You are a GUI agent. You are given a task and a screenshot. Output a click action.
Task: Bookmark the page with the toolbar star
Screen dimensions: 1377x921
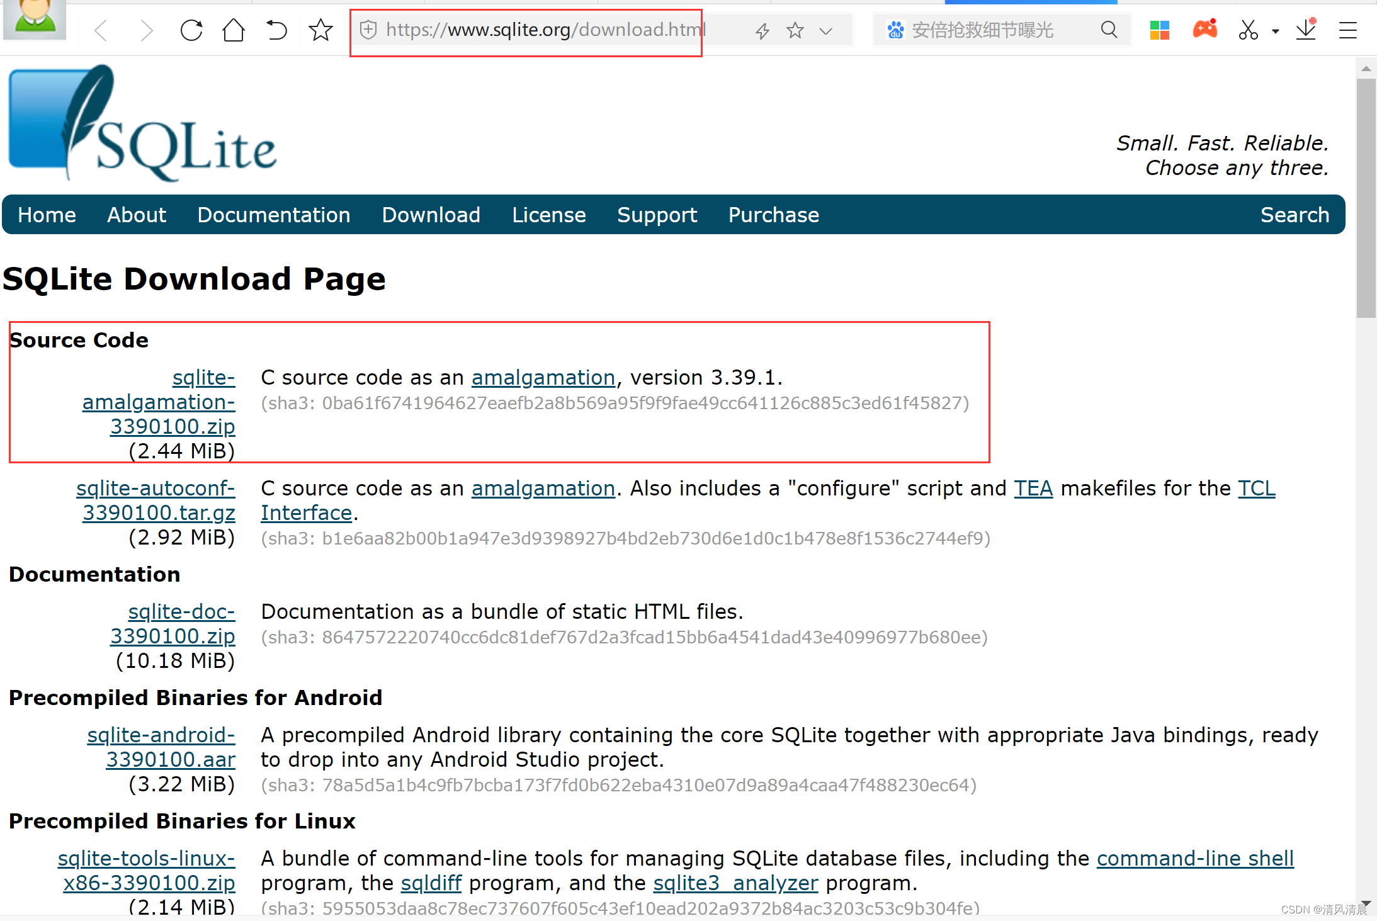pos(320,30)
